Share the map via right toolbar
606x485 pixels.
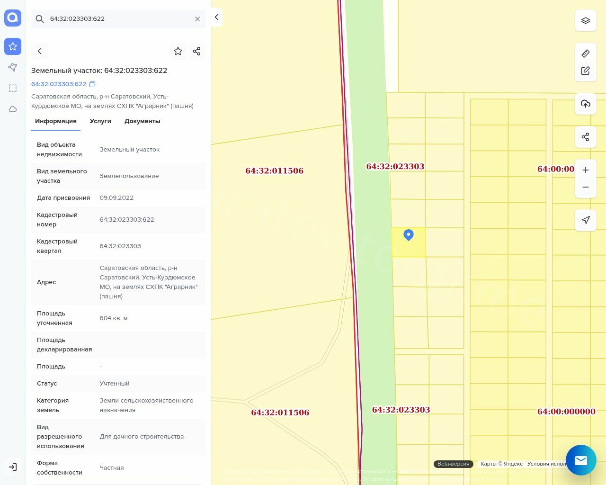[585, 137]
